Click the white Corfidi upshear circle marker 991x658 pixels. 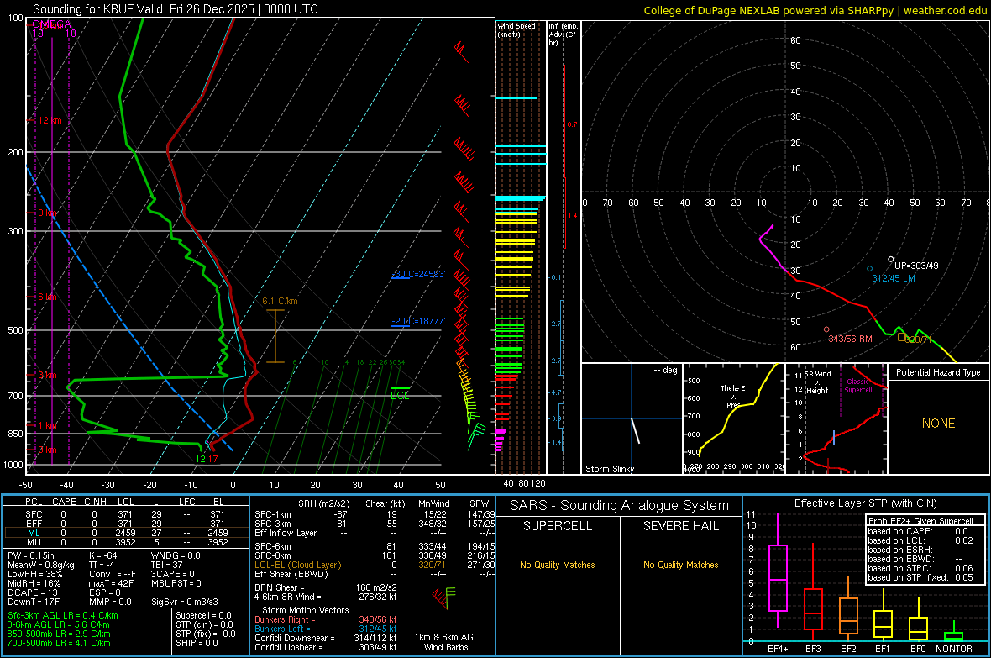click(891, 259)
